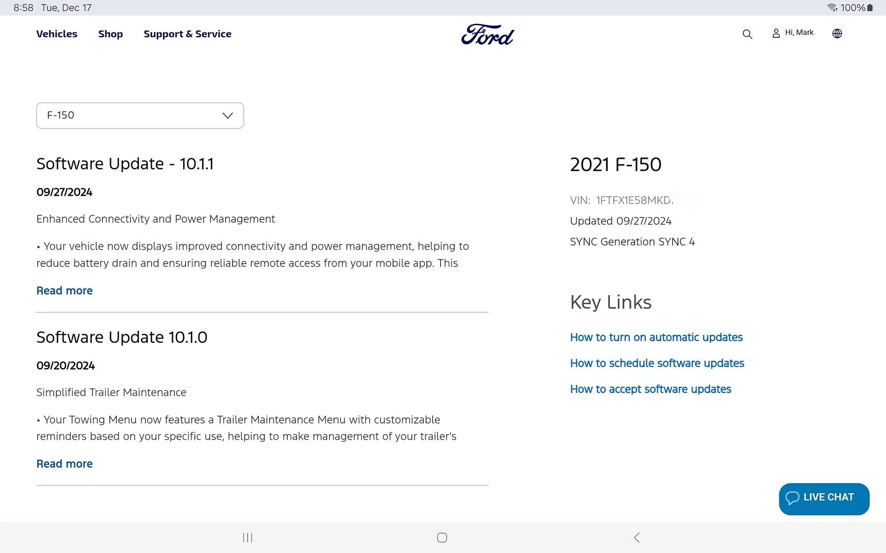This screenshot has width=886, height=553.
Task: Open How to turn on automatic updates
Action: 656,337
